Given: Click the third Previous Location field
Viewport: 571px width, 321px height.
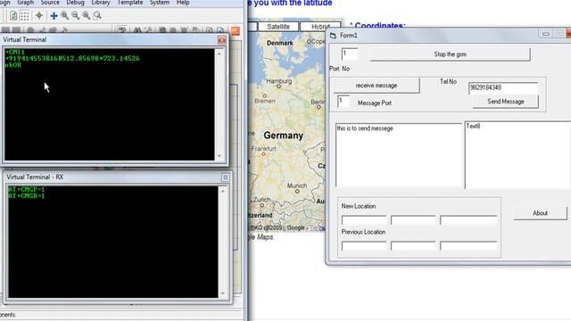Looking at the screenshot, I should coord(468,246).
